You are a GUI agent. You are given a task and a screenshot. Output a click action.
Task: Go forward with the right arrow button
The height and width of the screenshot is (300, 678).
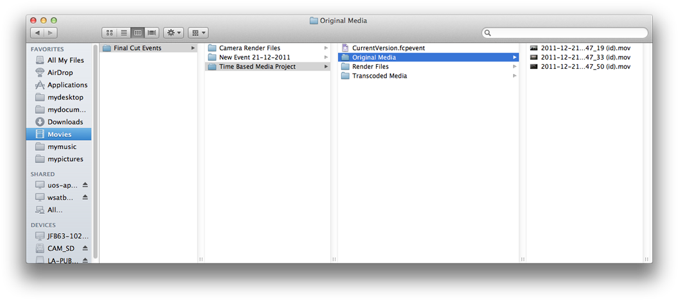pos(51,33)
